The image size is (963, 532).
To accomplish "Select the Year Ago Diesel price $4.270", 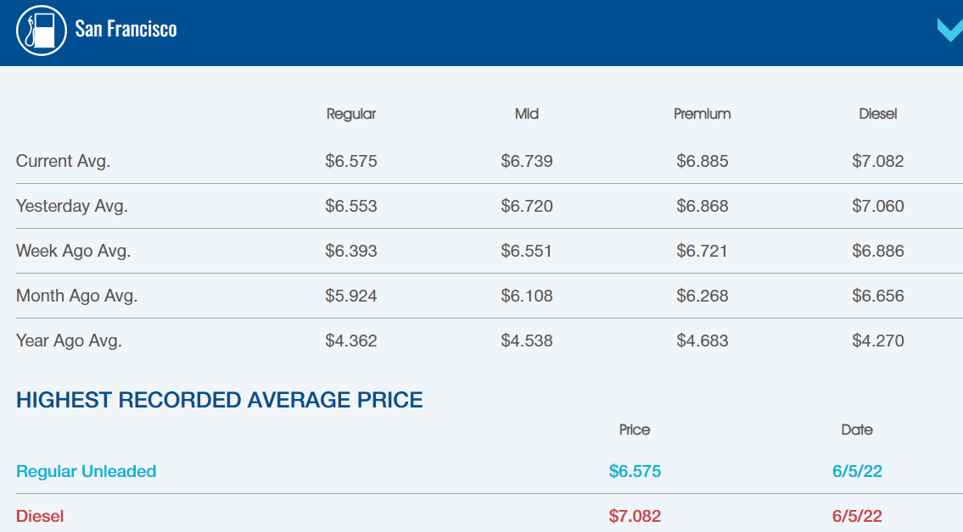I will pyautogui.click(x=880, y=340).
